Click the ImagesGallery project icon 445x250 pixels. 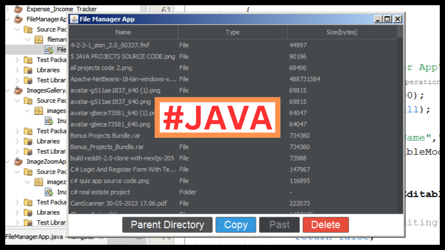[18, 90]
